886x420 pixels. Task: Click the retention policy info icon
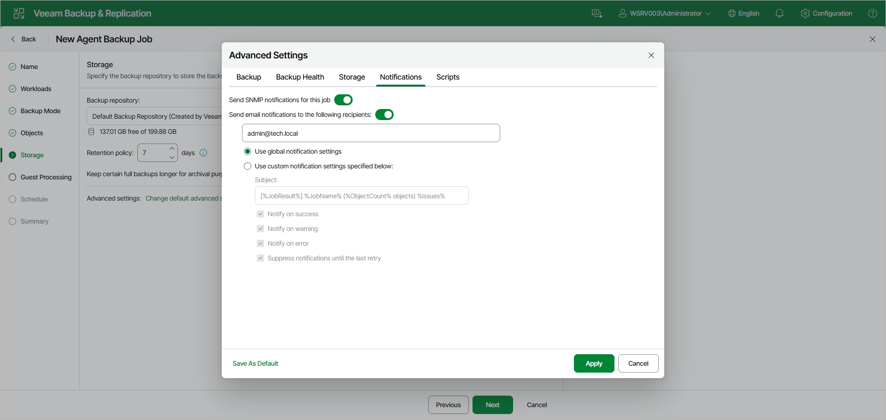pyautogui.click(x=203, y=153)
